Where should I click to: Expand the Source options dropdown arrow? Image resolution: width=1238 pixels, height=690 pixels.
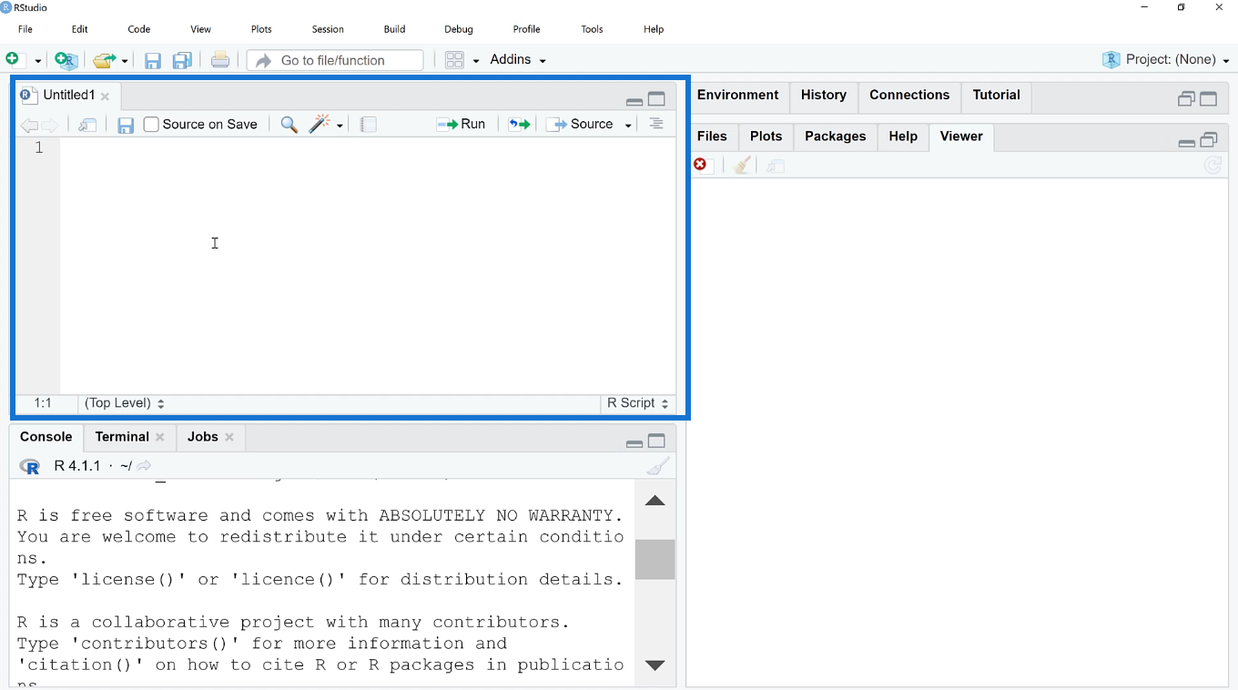(628, 126)
